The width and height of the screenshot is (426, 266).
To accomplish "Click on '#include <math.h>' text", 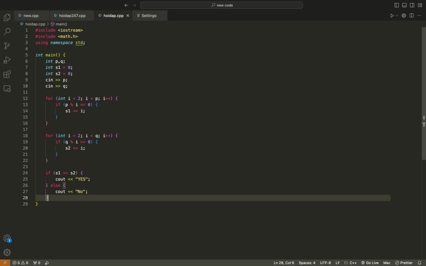I will click(57, 37).
